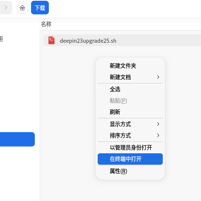Click the forward navigation arrow
Image resolution: width=201 pixels, height=201 pixels.
[x=6, y=8]
